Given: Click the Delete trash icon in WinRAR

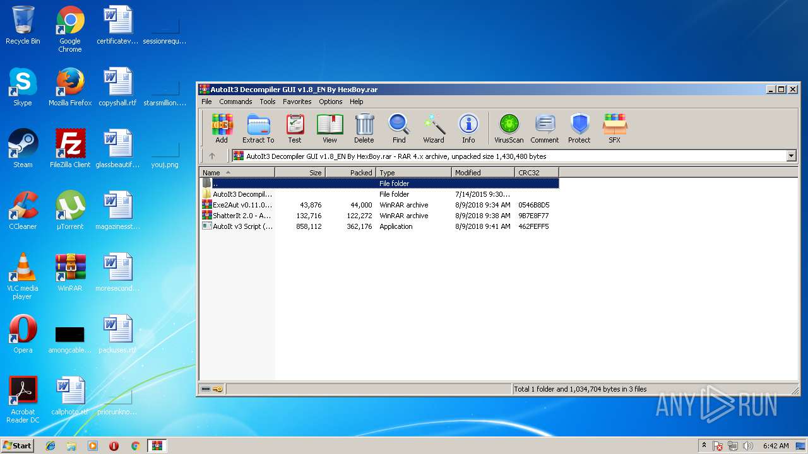Looking at the screenshot, I should (364, 129).
